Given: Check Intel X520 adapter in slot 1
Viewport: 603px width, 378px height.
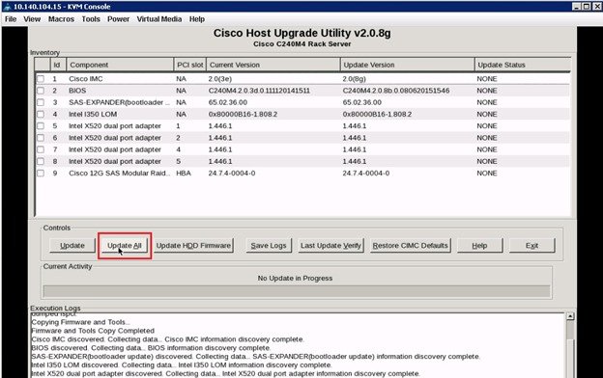Looking at the screenshot, I should pos(41,126).
